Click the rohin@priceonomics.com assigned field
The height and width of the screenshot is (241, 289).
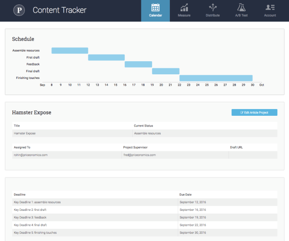[x=66, y=155]
